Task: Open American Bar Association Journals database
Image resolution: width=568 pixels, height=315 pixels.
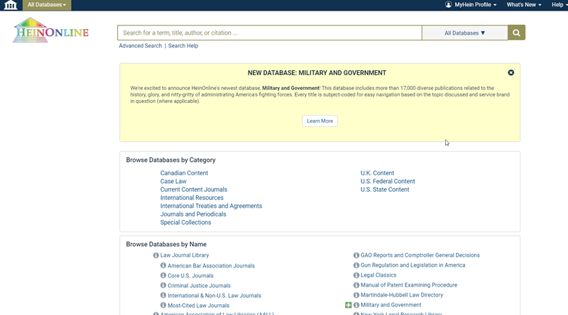Action: (x=211, y=266)
